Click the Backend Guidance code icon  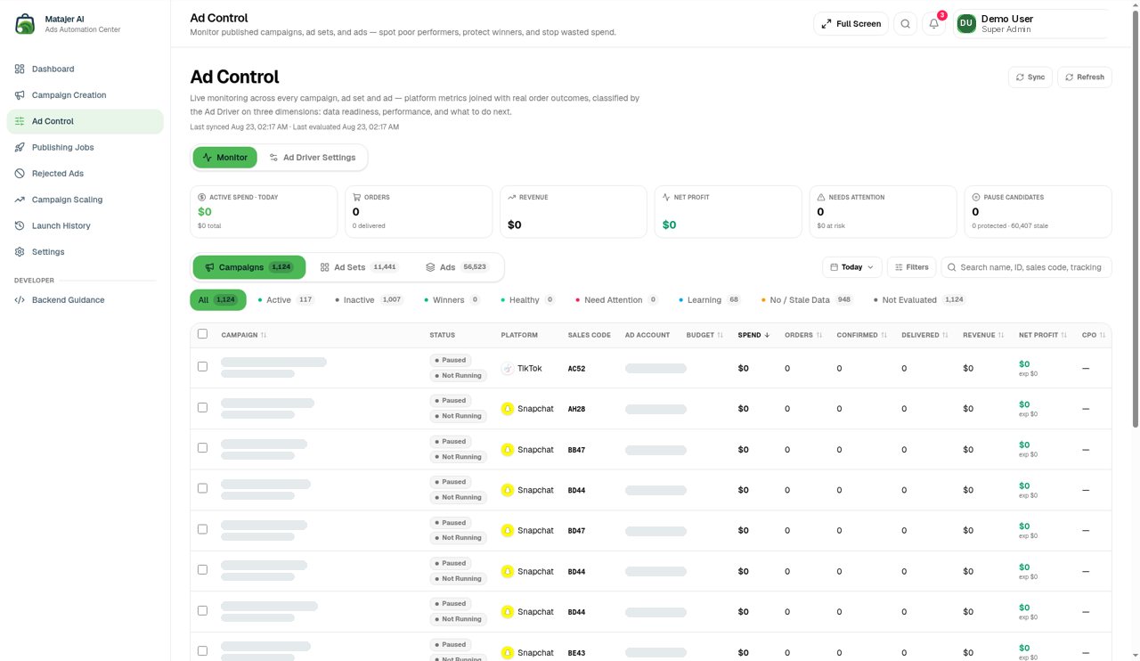coord(20,300)
